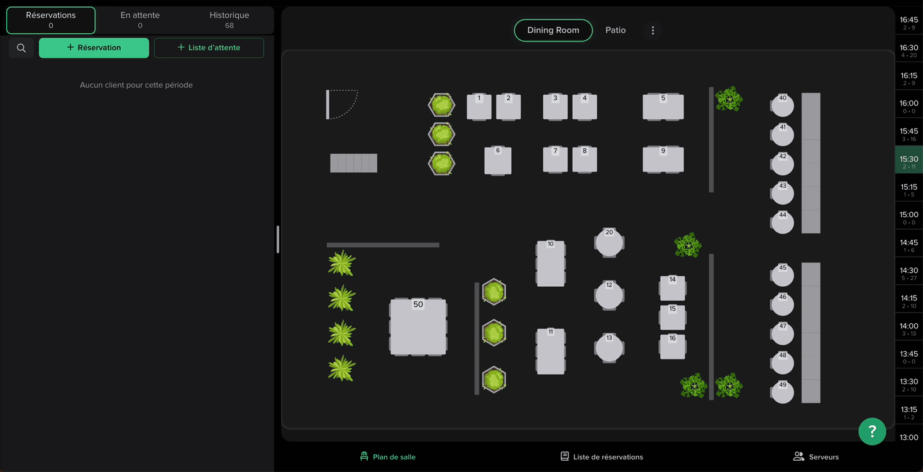Image resolution: width=923 pixels, height=472 pixels.
Task: Select bar seat 40
Action: pos(782,105)
